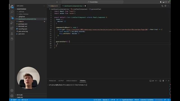Open the Extensions view
The height and width of the screenshot is (101, 180).
click(12, 28)
